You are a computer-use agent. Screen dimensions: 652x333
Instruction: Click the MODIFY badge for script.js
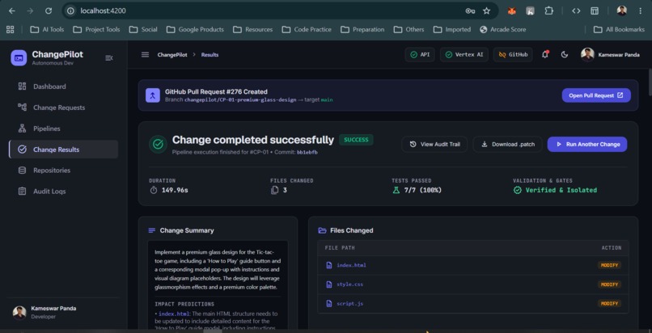610,304
